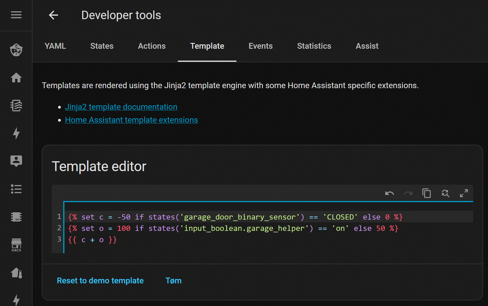Screen dimensions: 488x306
Task: Open Jinja2 template documentation link
Action: 121,107
